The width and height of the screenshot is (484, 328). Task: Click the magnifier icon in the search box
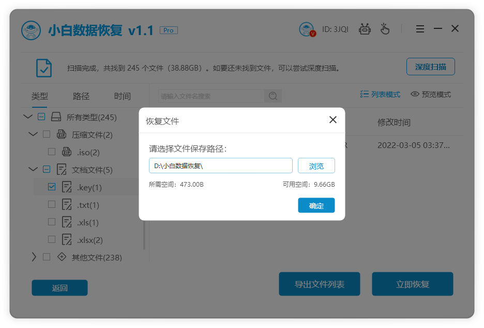[273, 94]
